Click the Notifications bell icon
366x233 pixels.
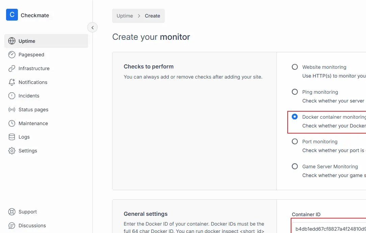coord(12,82)
